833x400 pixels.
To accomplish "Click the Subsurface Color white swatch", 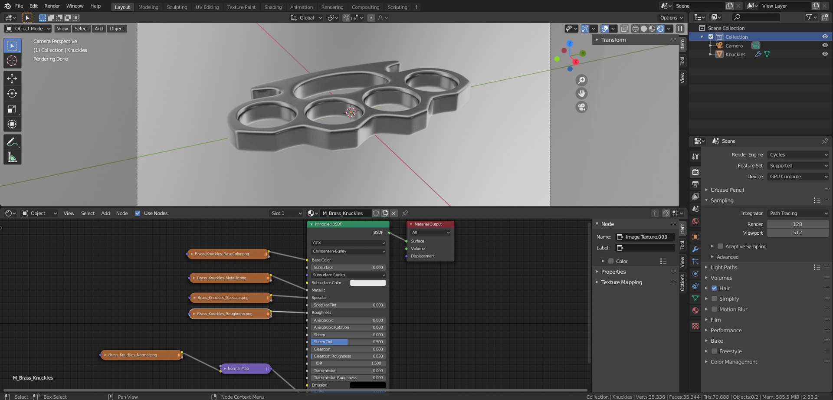I will coord(367,283).
